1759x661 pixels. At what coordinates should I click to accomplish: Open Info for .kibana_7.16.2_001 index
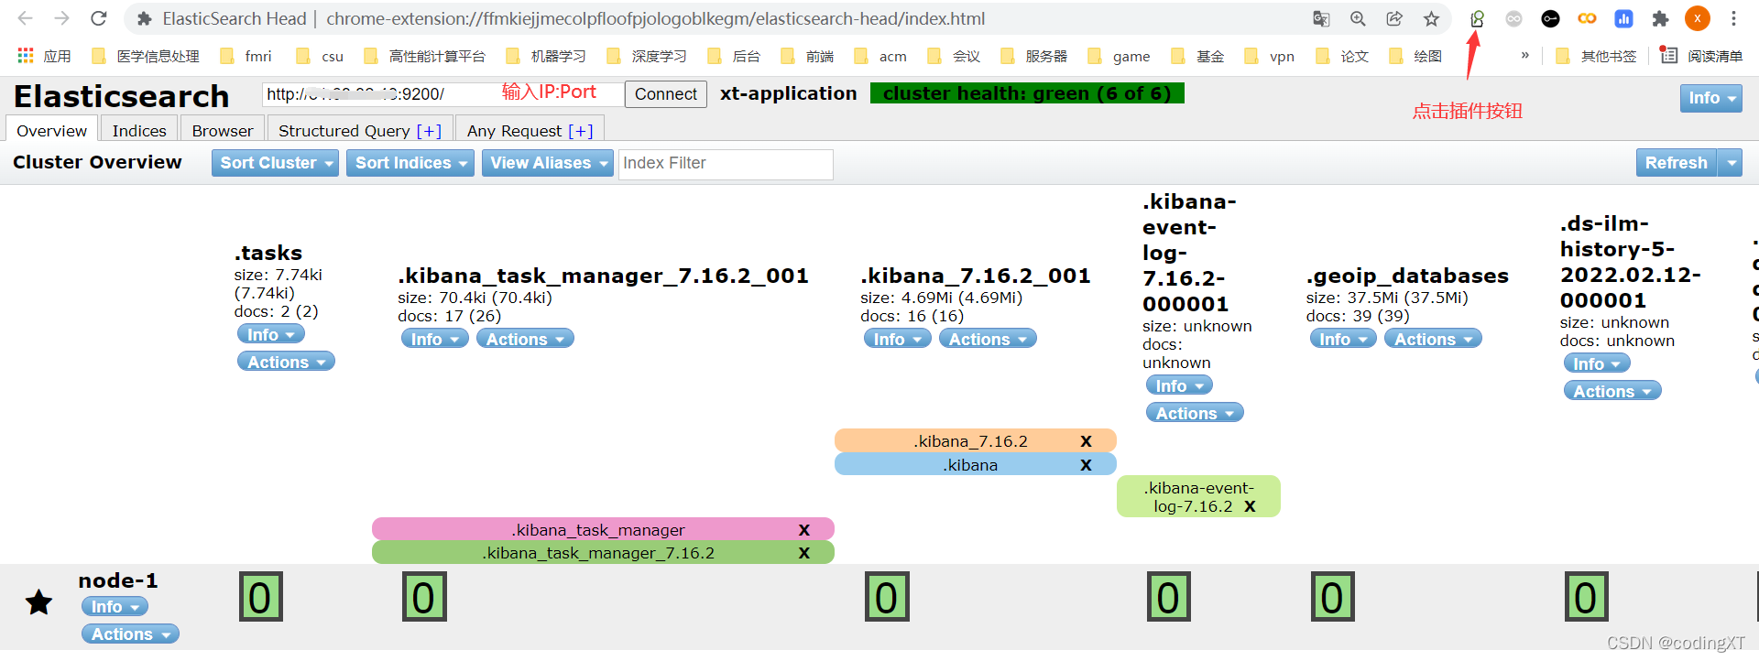897,340
